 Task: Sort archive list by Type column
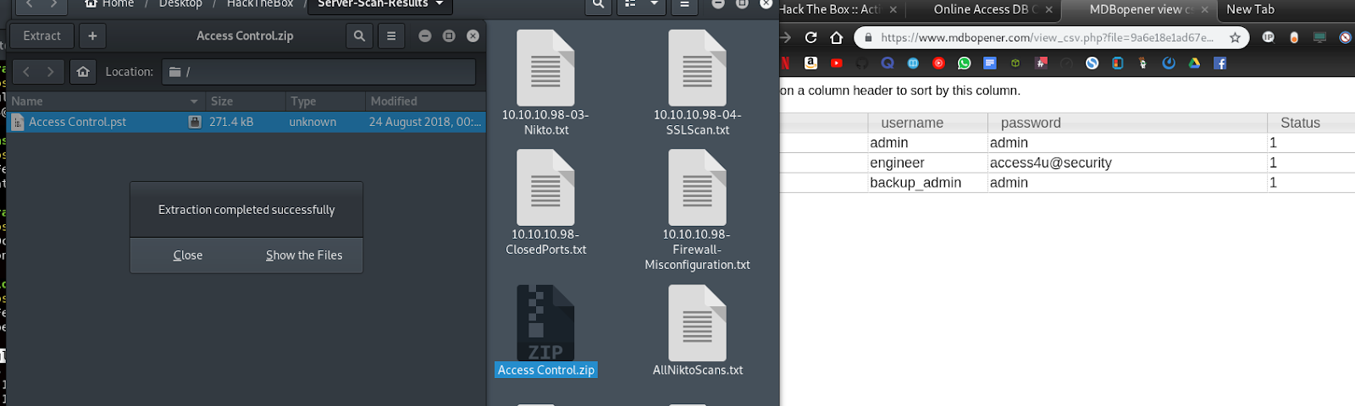point(324,101)
